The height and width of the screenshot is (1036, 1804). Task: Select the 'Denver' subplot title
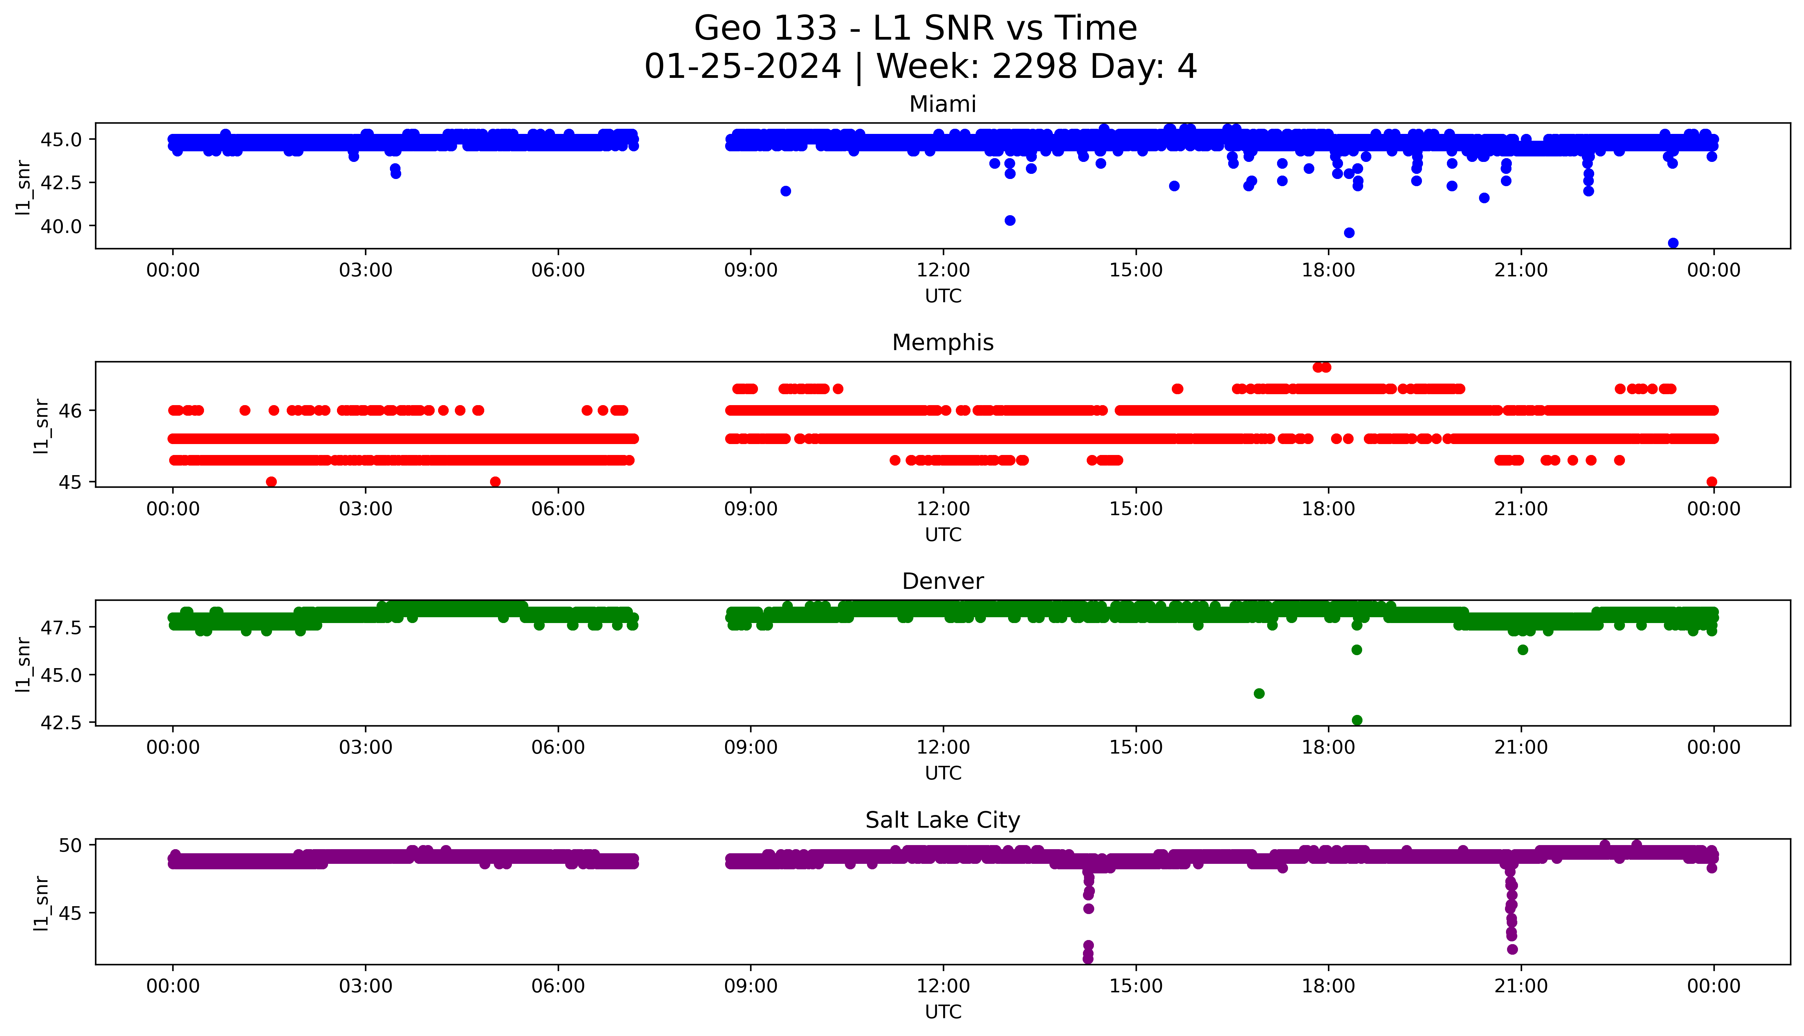[x=942, y=581]
